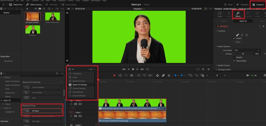
Task: Switch to the Video inspector tab
Action: click(x=220, y=14)
